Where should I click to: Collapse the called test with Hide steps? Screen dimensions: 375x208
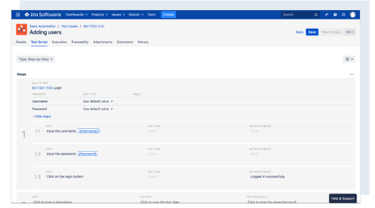coord(42,117)
